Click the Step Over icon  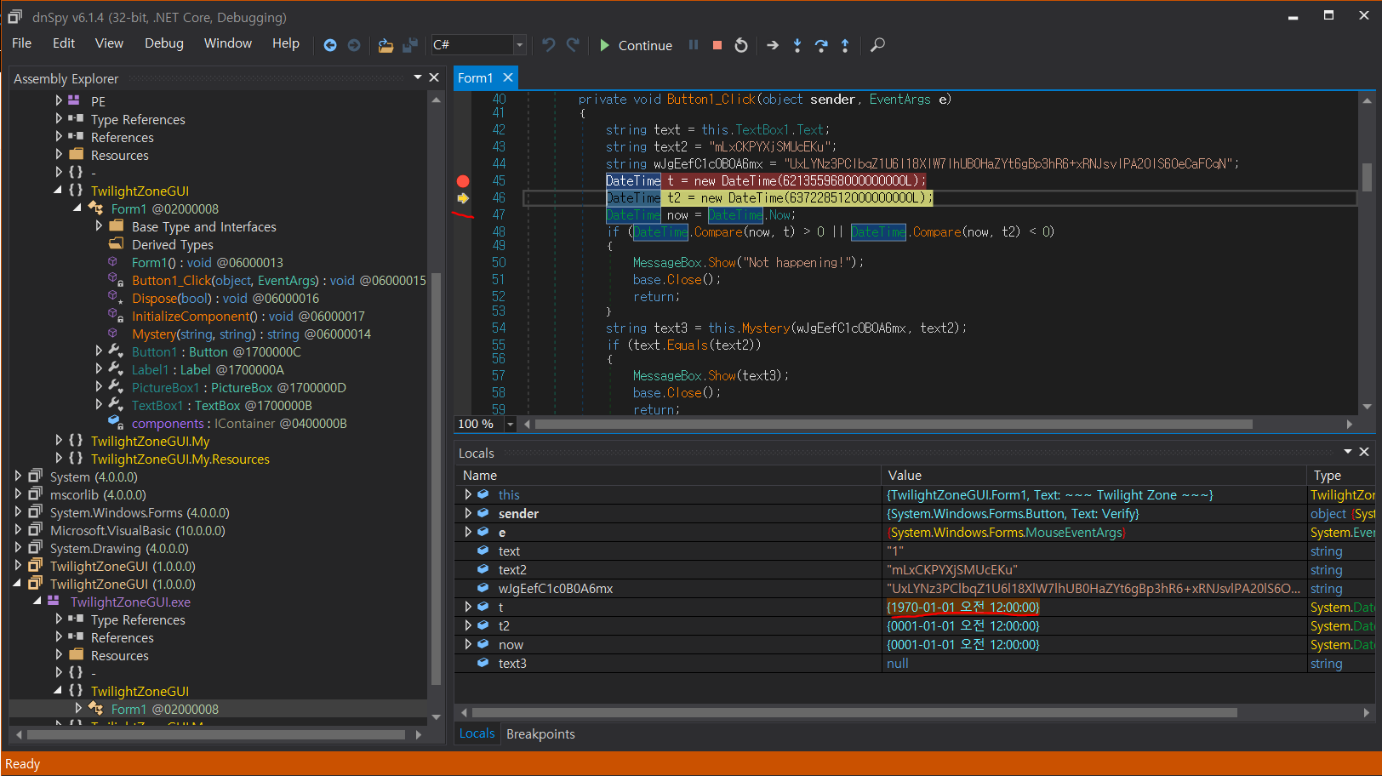point(821,45)
